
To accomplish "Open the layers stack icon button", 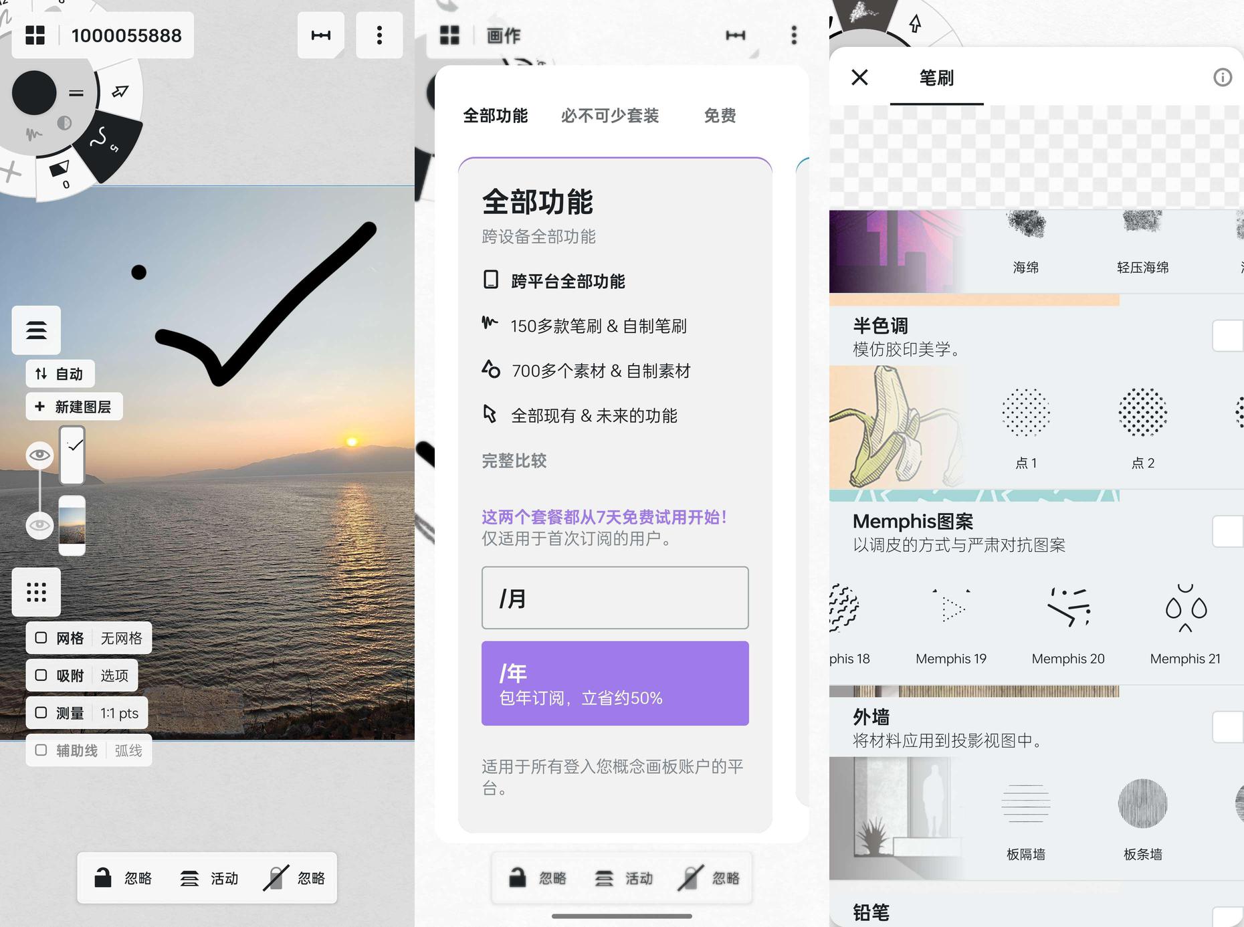I will 36,330.
